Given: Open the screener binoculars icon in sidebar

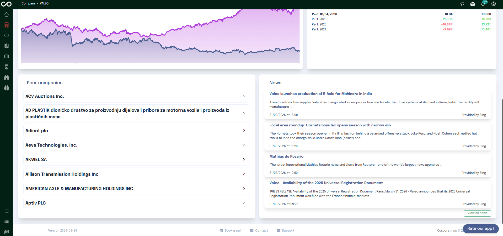Looking at the screenshot, I should [7, 77].
